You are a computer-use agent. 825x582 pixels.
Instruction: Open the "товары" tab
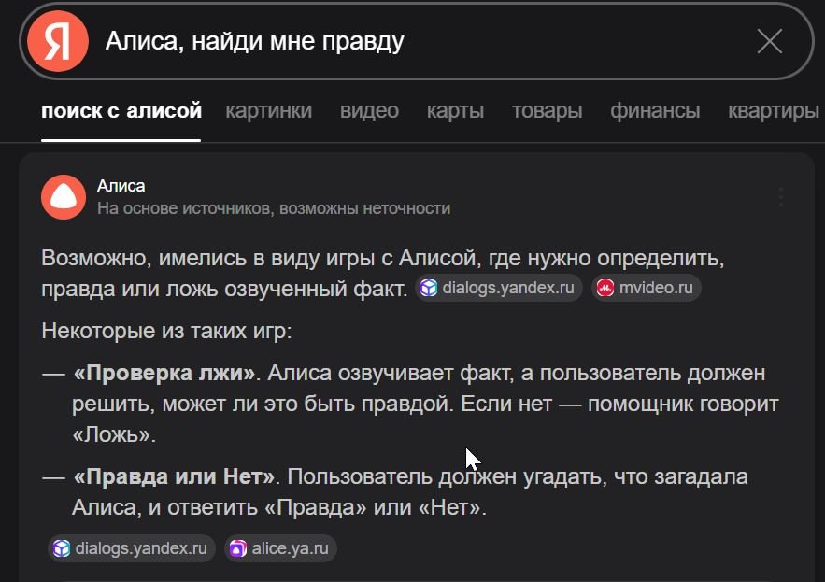coord(548,110)
